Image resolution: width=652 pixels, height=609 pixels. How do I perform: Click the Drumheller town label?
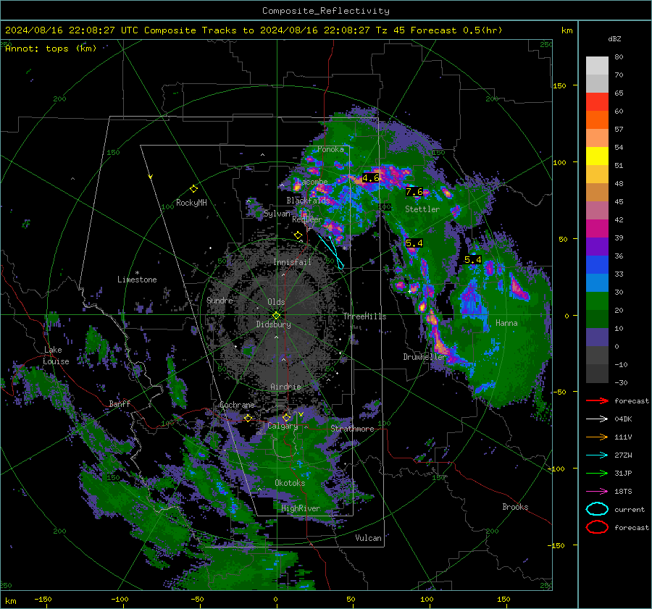pyautogui.click(x=425, y=357)
